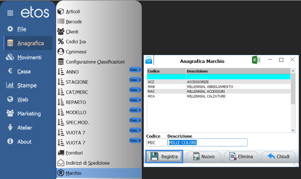Open the VUOTA 7 entry tagged Class. 8
301x179 pixels.
pos(76,143)
